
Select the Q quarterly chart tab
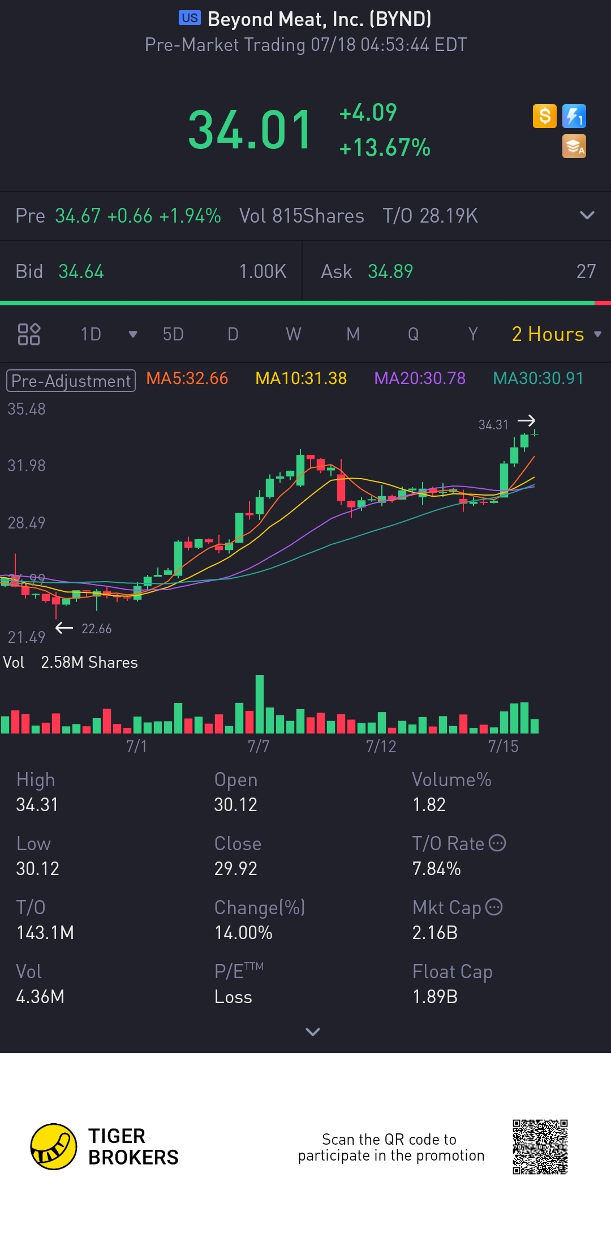click(414, 334)
